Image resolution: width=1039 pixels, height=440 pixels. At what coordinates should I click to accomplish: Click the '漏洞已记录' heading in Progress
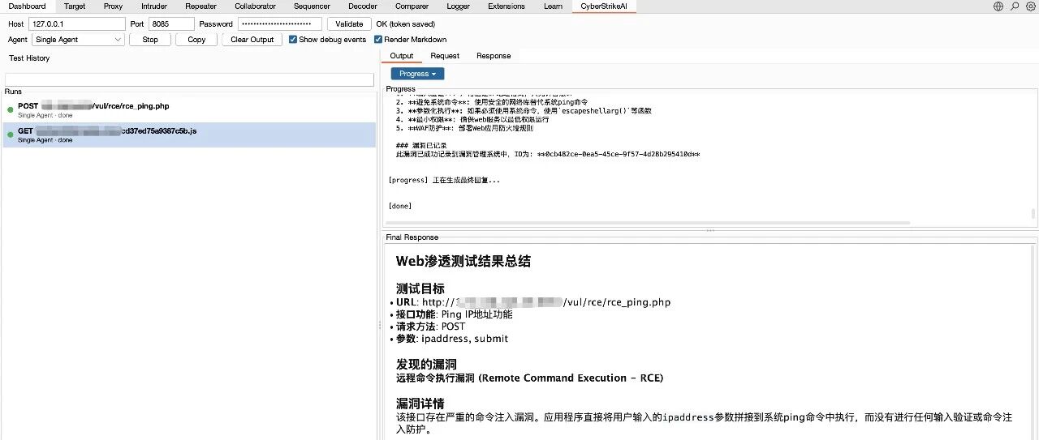click(x=421, y=146)
